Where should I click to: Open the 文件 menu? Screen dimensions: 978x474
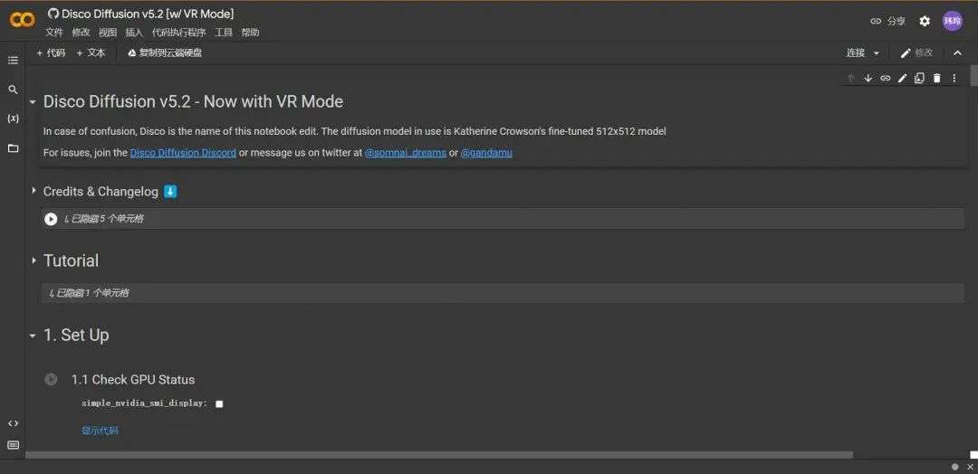click(x=54, y=33)
